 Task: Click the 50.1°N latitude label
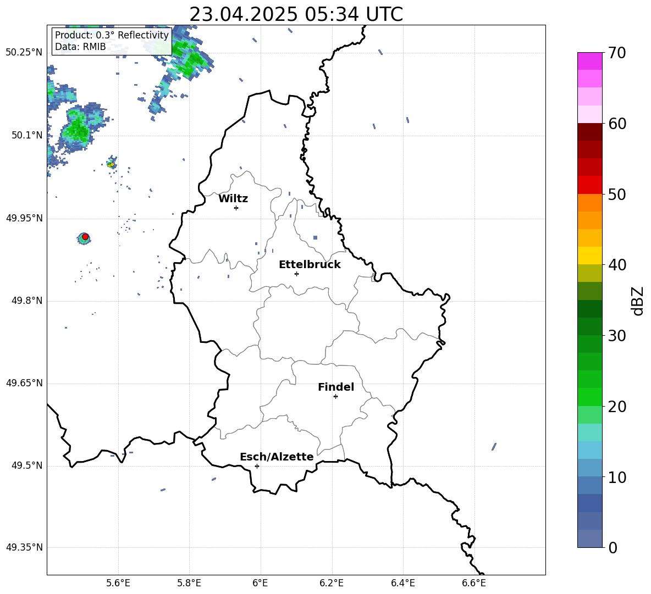coord(27,135)
